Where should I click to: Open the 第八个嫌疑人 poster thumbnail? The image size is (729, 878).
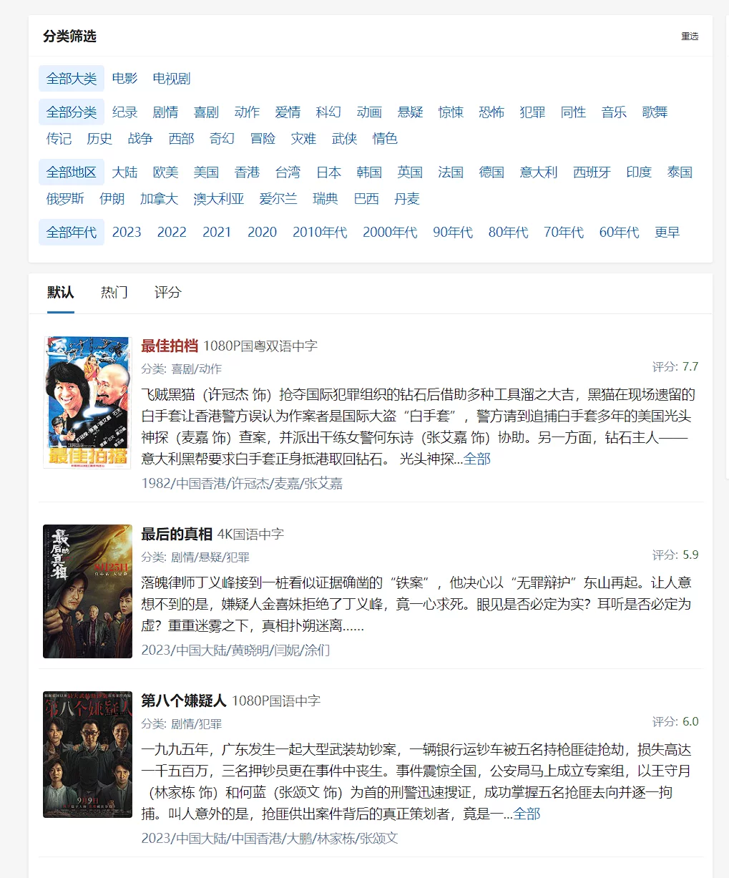coord(87,754)
